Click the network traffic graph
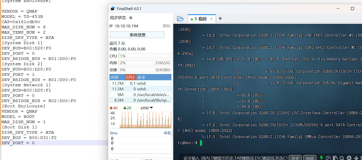 point(146,120)
